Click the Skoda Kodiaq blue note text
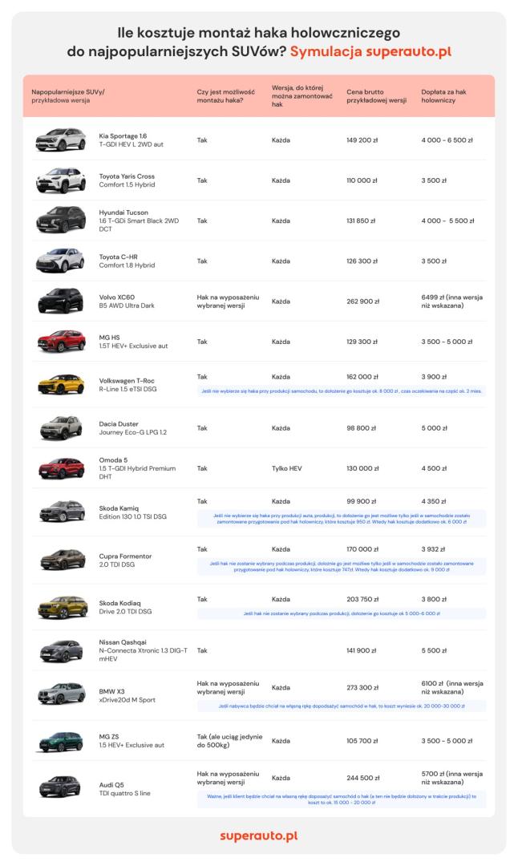518x866 pixels. (342, 613)
